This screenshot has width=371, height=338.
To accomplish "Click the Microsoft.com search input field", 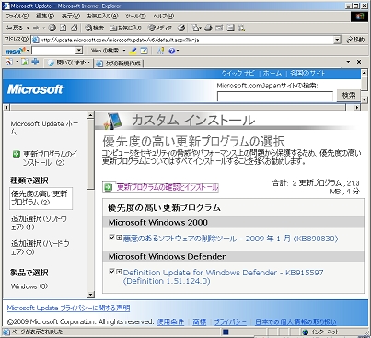I will (x=275, y=96).
